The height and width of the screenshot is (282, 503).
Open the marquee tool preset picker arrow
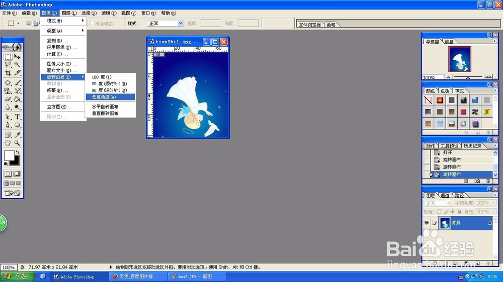tap(18, 23)
